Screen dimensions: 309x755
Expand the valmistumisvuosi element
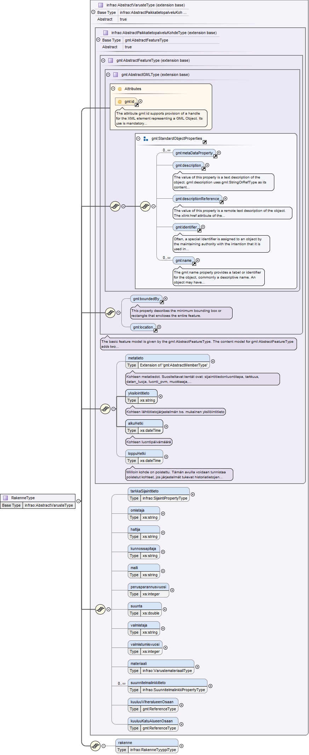[x=166, y=647]
